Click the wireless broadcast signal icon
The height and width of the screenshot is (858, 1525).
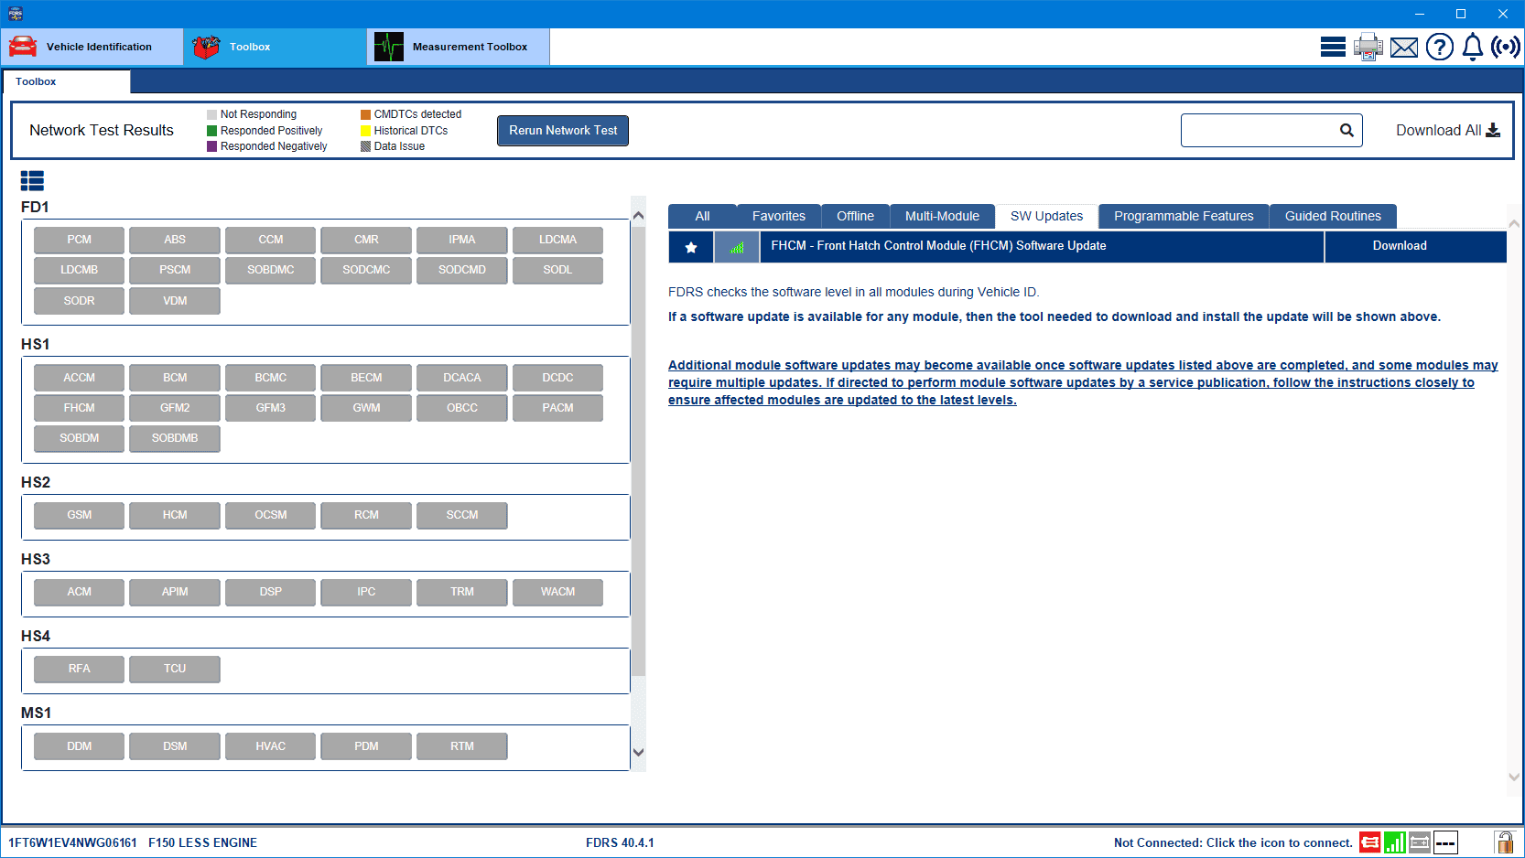[x=1505, y=47]
